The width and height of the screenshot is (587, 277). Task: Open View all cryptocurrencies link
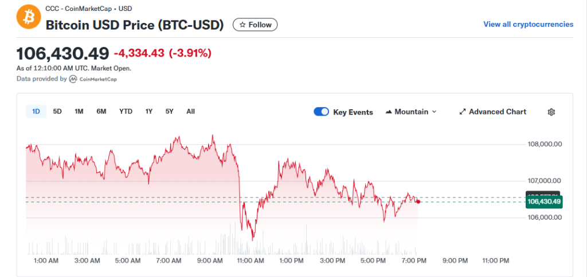[x=528, y=24]
